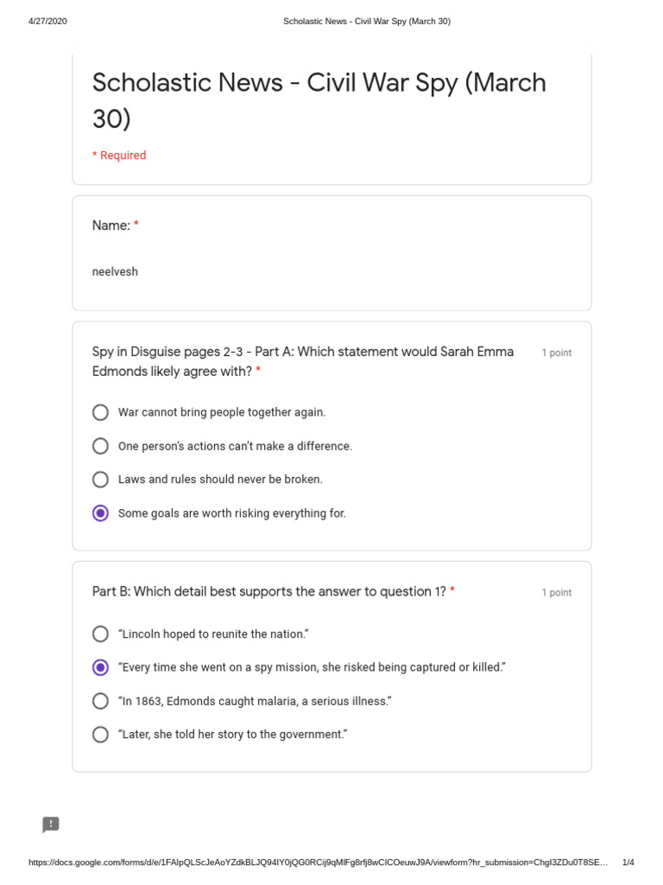
Task: Click the "Part B: Which detail best supports" question
Action: coord(269,592)
